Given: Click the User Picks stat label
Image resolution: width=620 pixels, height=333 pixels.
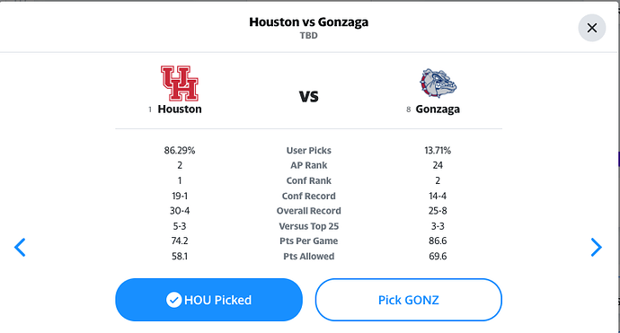Looking at the screenshot, I should tap(308, 151).
